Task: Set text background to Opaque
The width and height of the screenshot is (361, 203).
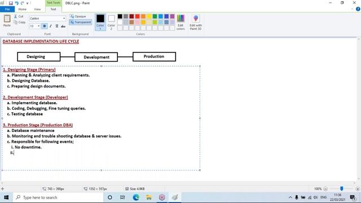Action: (x=78, y=16)
